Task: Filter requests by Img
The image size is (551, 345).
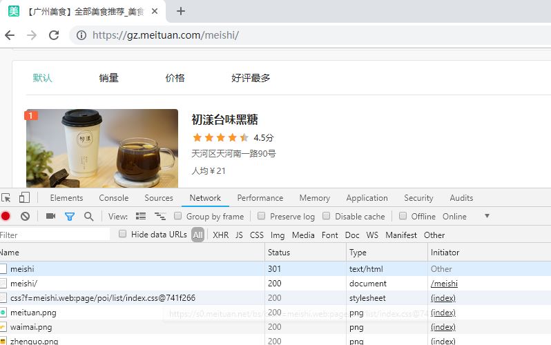Action: point(278,235)
